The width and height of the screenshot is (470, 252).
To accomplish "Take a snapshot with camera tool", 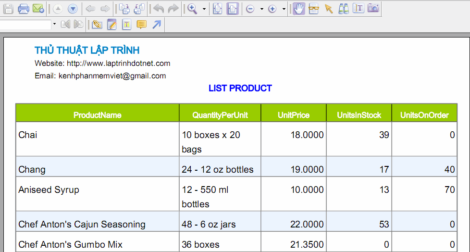I will tap(373, 8).
